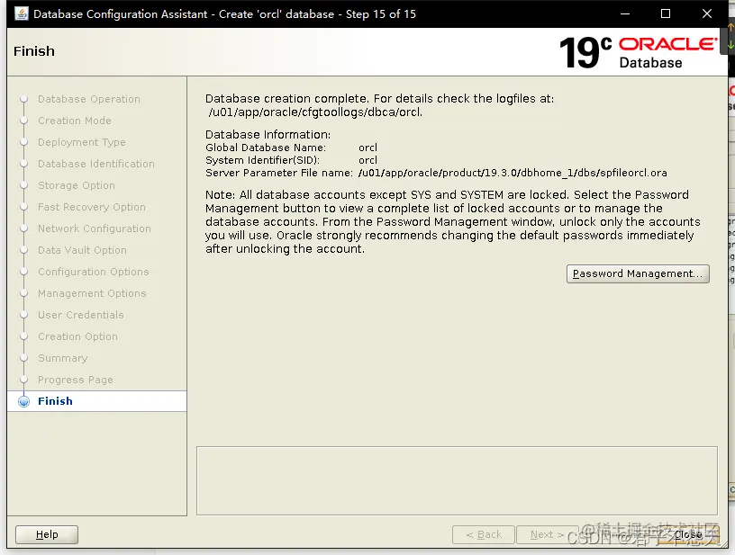Viewport: 735px width, 555px height.
Task: Minimize the Database Configuration Assistant window
Action: pos(625,13)
